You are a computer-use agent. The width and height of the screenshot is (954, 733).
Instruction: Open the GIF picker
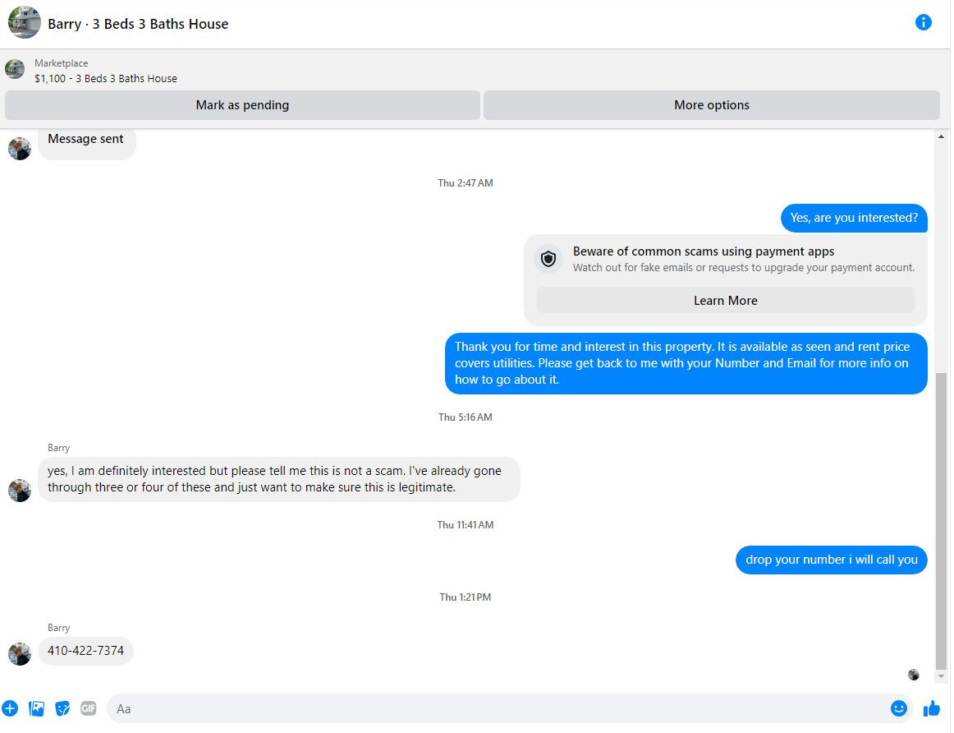(88, 708)
